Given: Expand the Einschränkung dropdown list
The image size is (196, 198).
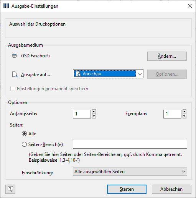Looking at the screenshot, I should pos(130,172).
